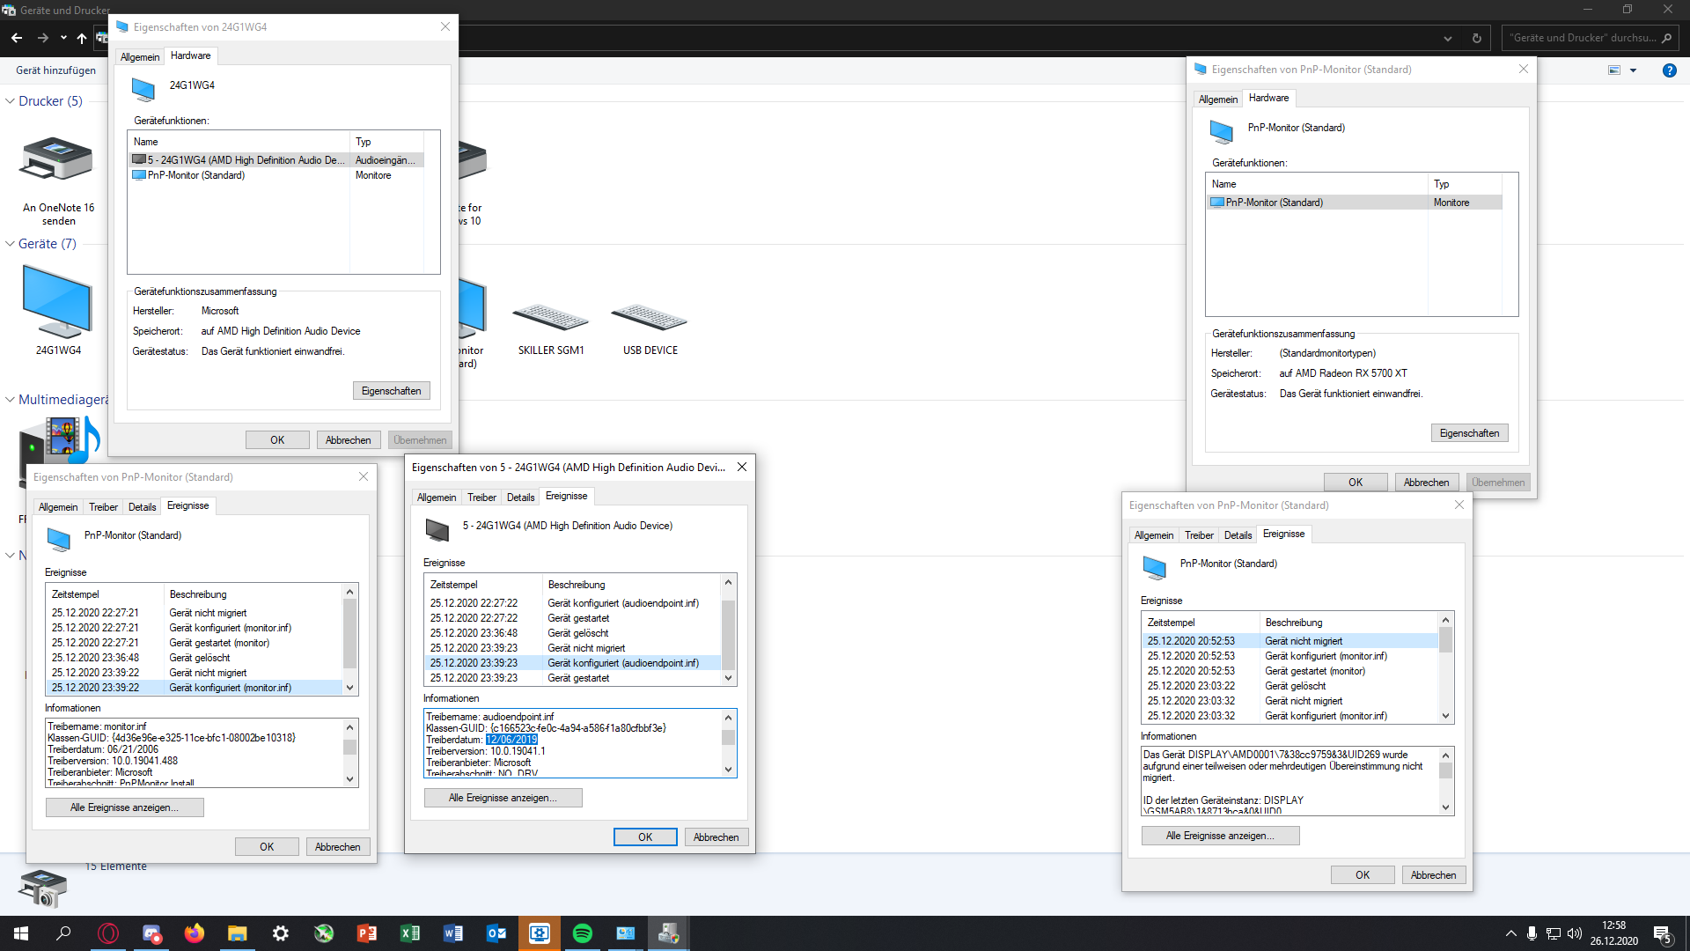
Task: Click the microphone tray icon
Action: coord(1532,933)
